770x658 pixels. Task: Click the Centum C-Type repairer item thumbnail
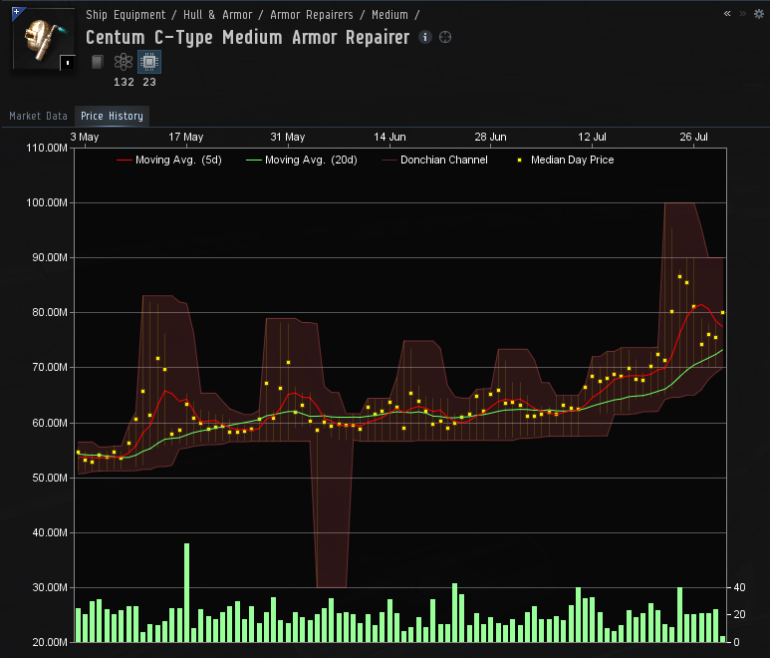[43, 39]
